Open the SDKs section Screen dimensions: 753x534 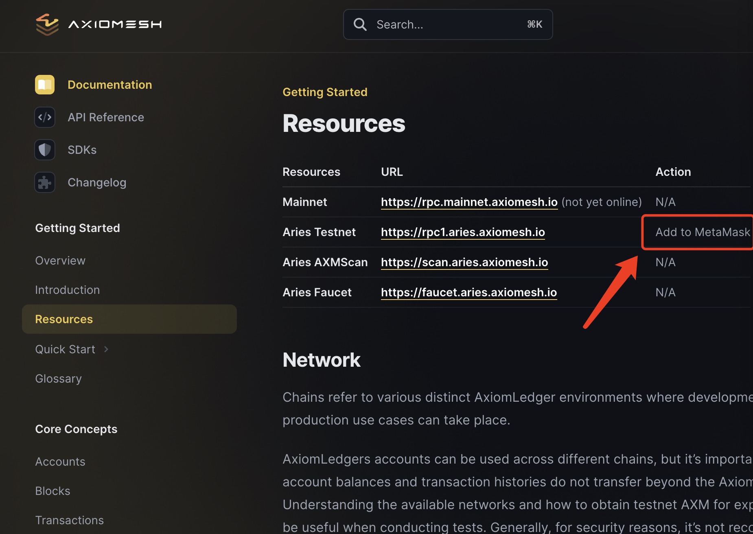82,150
